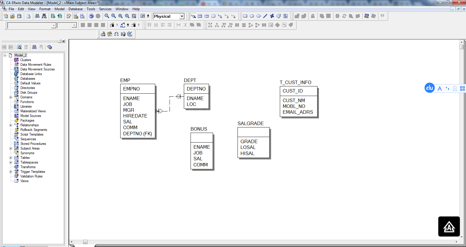Click the Find and Replace A-B icon

[44, 16]
